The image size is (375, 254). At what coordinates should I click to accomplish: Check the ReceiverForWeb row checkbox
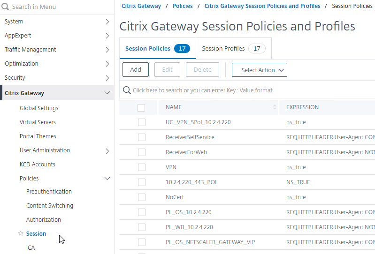pos(142,152)
